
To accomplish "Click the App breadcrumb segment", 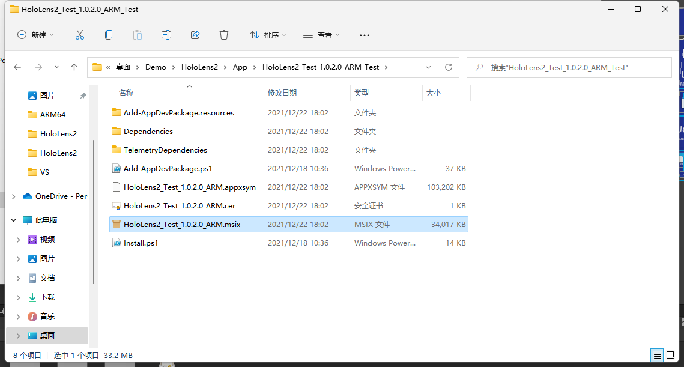I will click(240, 67).
